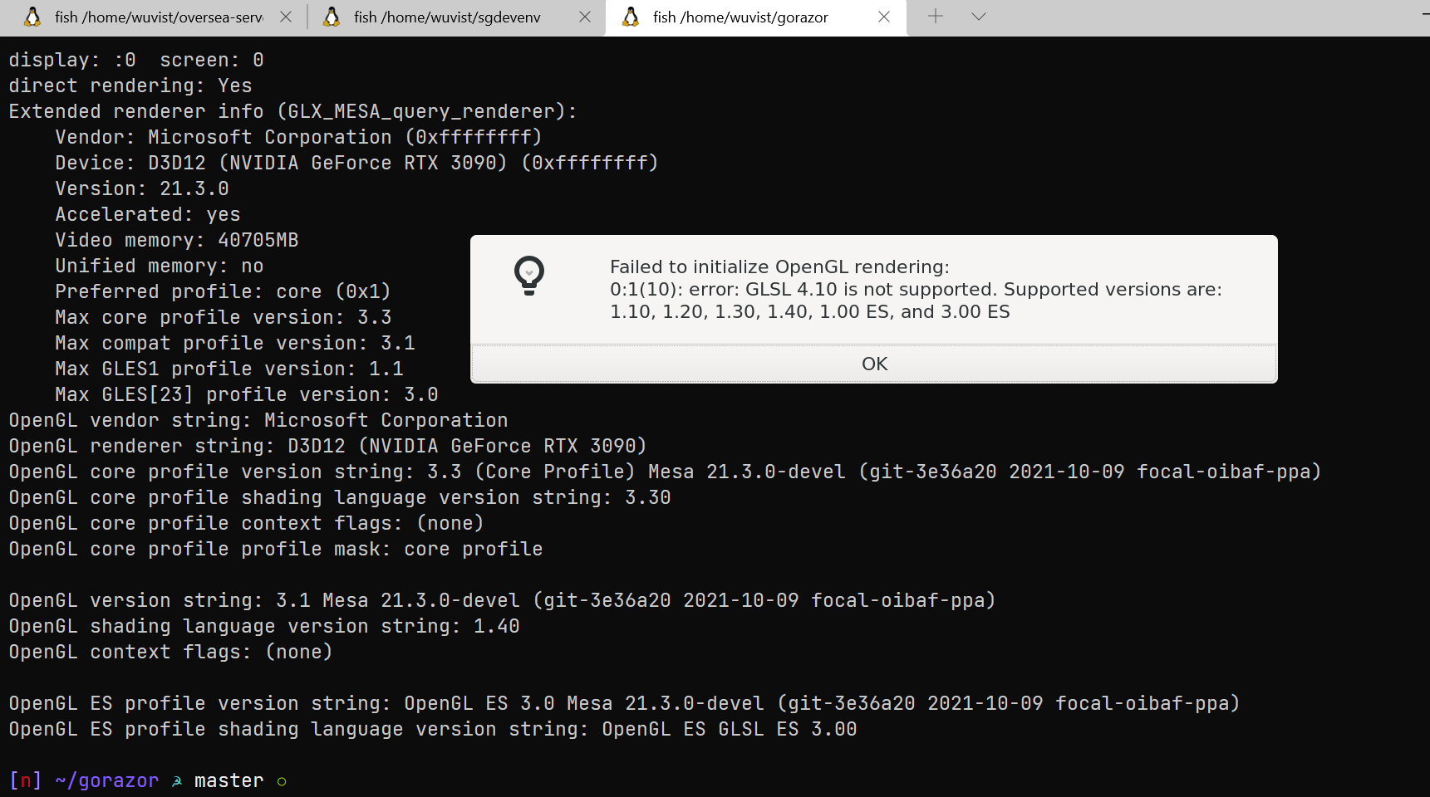
Task: Minimize the terminal window
Action: point(1423,12)
